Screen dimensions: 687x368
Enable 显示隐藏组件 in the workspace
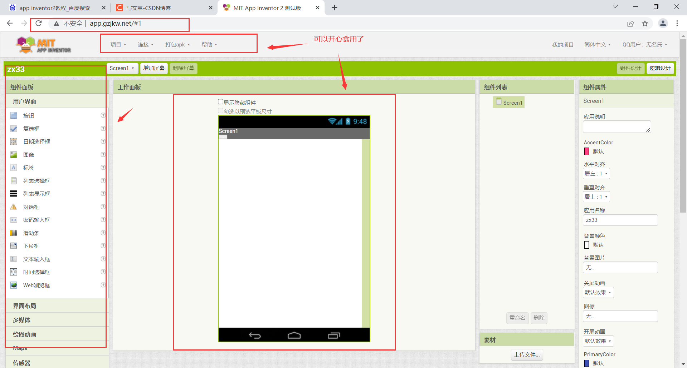(x=220, y=101)
